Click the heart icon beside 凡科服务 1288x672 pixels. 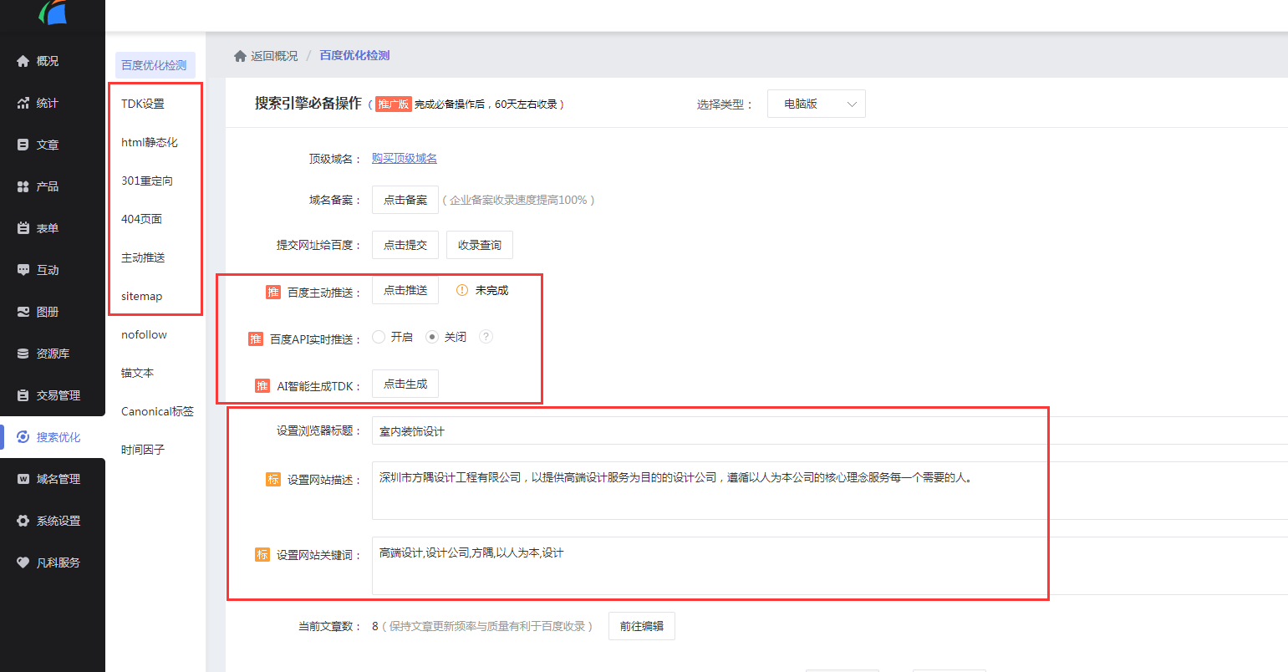tap(23, 563)
